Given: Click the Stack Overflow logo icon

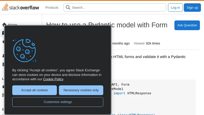Looking at the screenshot, I should (x=5, y=7).
